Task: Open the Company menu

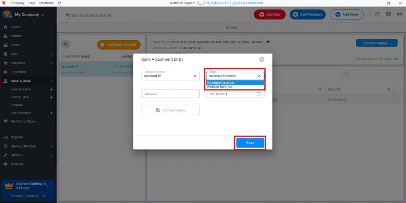Action: click(x=17, y=3)
